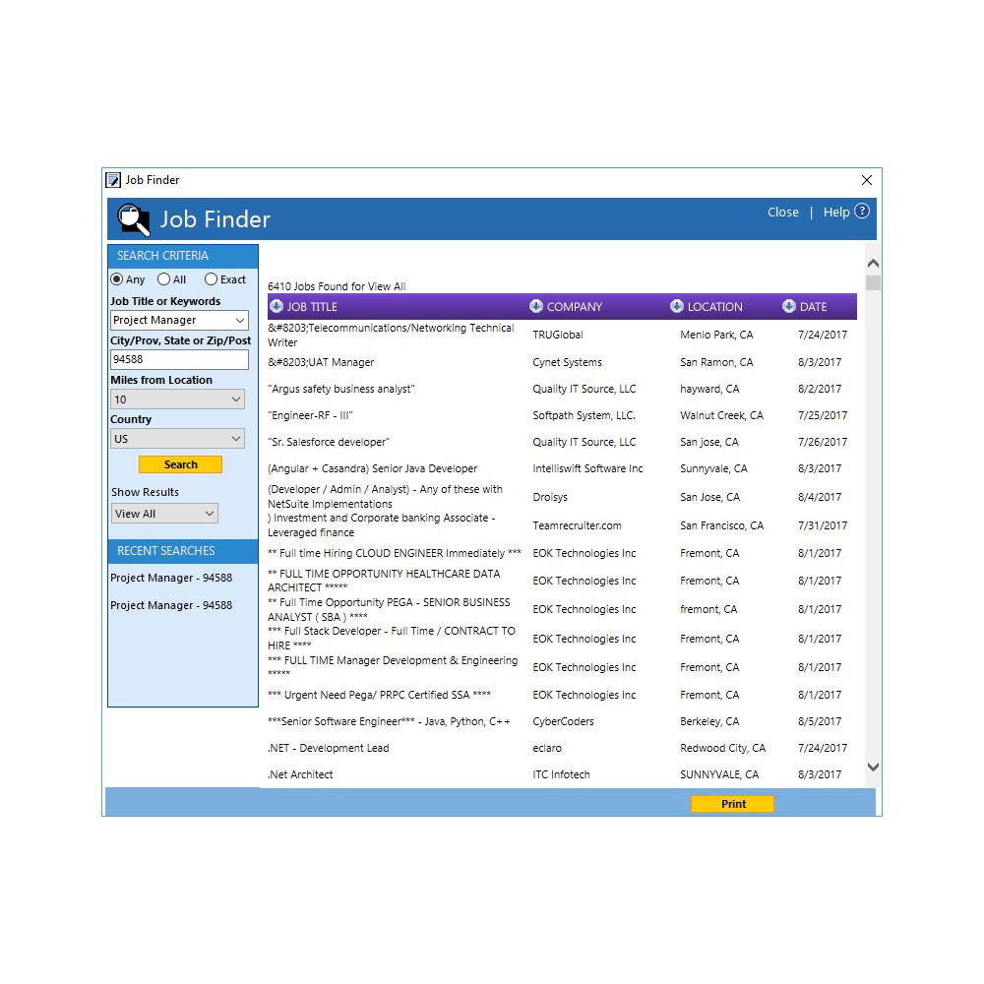This screenshot has height=984, width=984.
Task: Click the 94588 zip code input field
Action: [x=177, y=359]
